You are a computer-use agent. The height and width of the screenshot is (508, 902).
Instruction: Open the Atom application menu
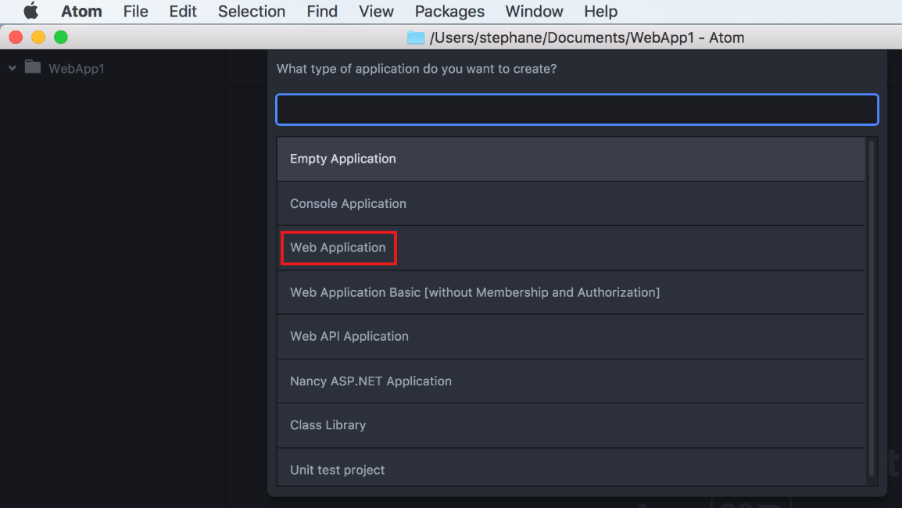click(x=82, y=11)
